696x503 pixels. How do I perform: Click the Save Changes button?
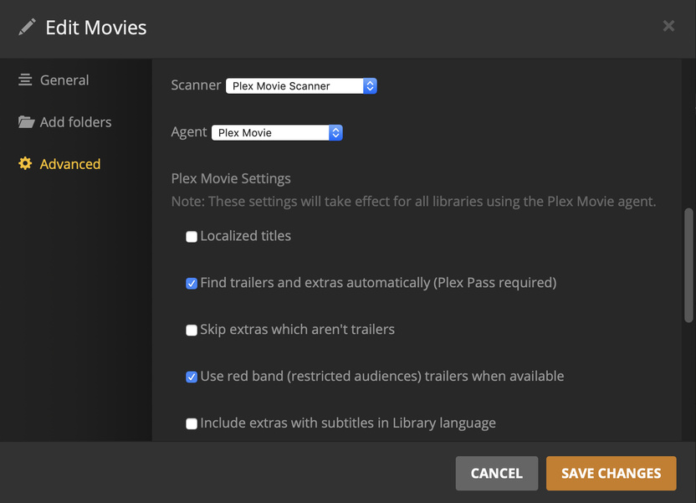(611, 473)
